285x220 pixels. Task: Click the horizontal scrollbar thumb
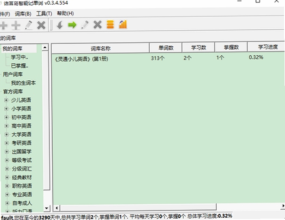point(138,207)
